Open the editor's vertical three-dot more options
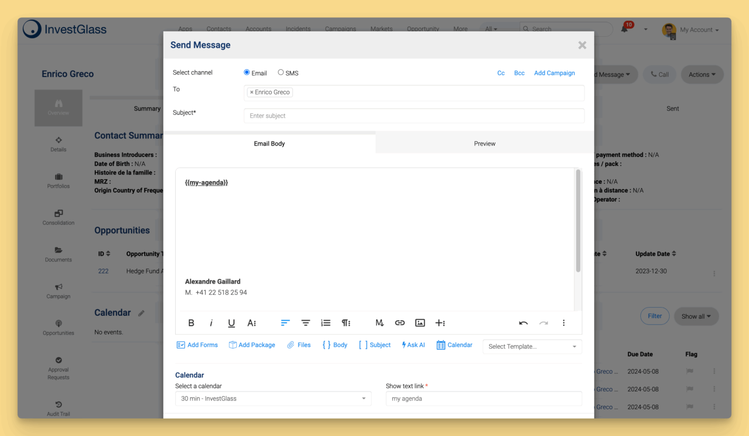Viewport: 749px width, 436px height. coord(564,323)
